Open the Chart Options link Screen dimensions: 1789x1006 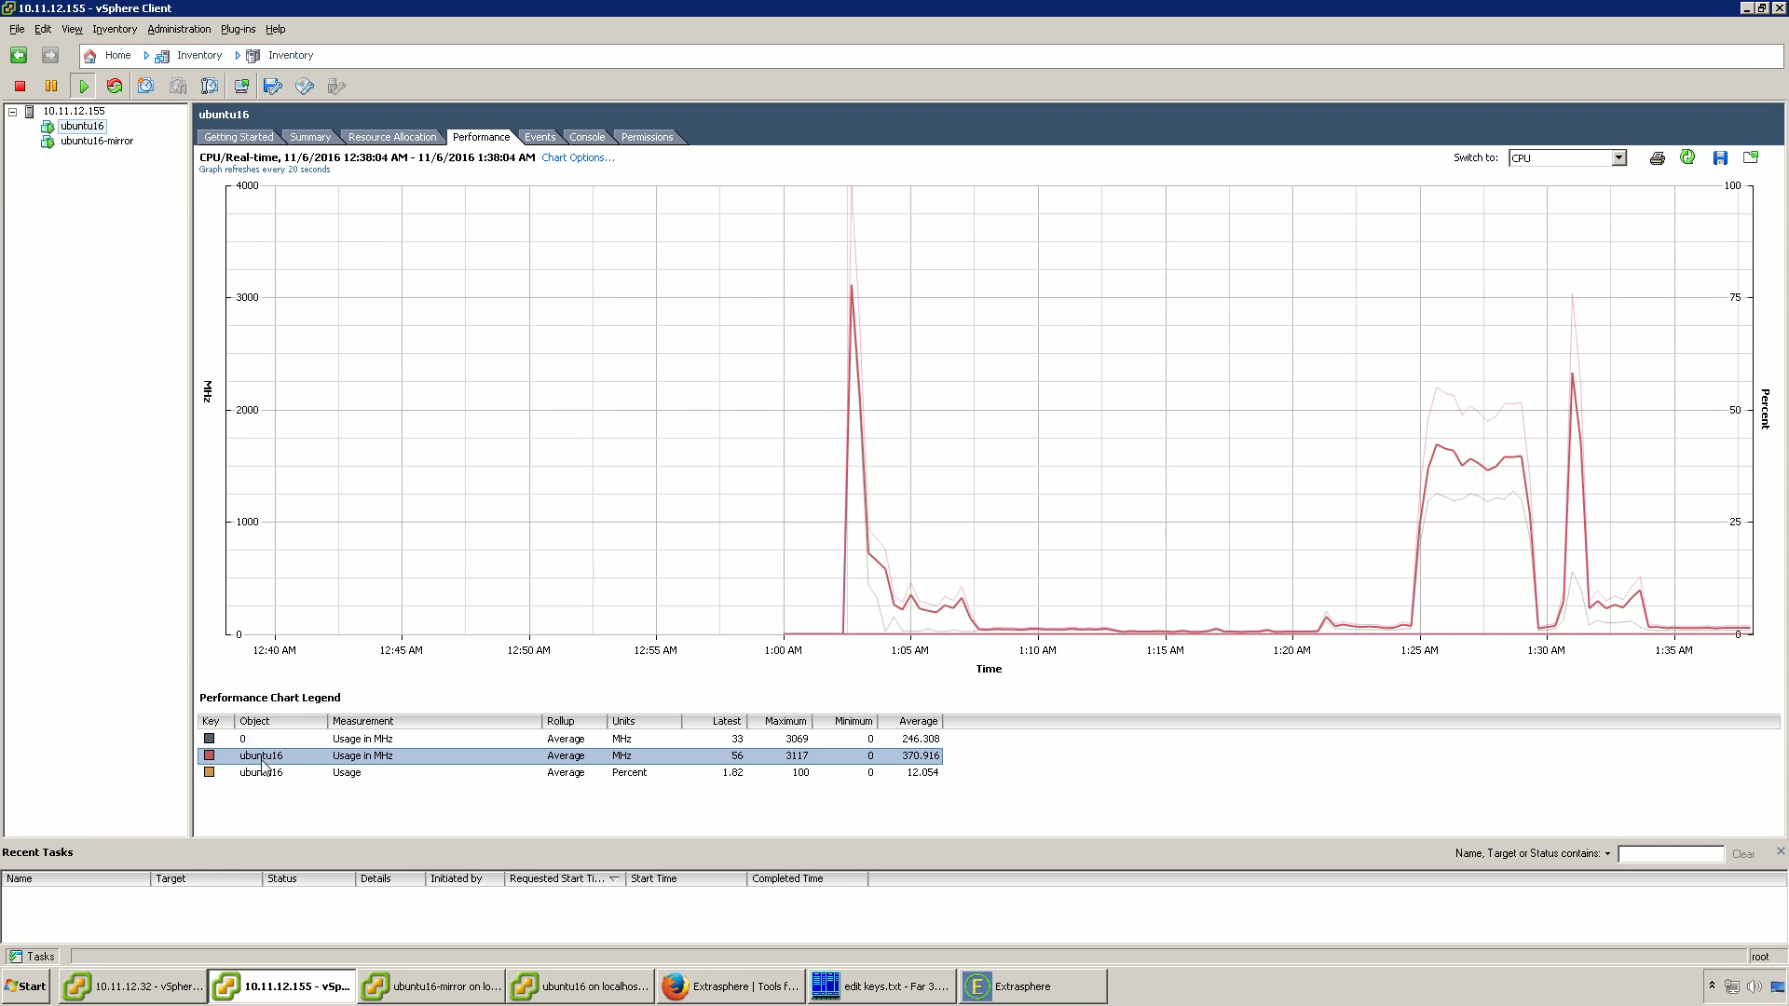click(578, 157)
